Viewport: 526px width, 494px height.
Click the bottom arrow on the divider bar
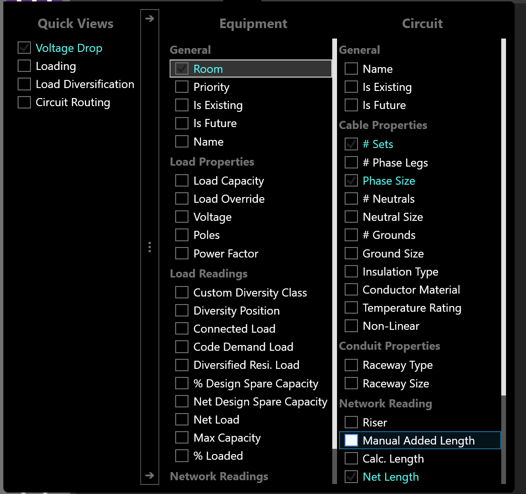[149, 475]
